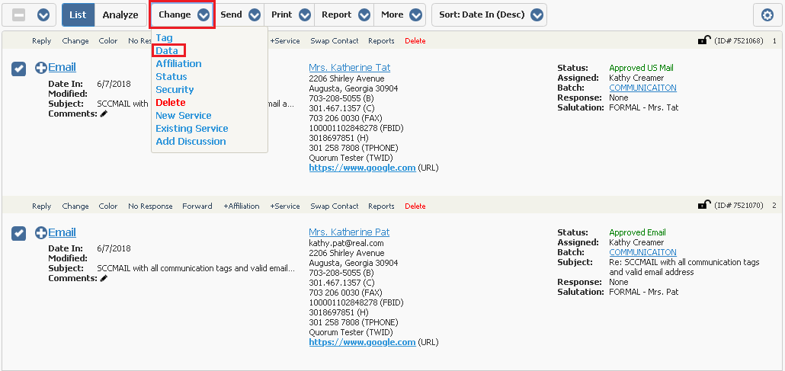Switch to the List view
The width and height of the screenshot is (785, 371).
78,15
